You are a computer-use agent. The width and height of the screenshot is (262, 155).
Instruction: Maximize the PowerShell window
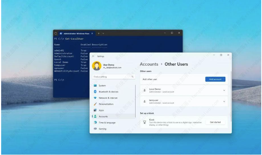coord(172,33)
